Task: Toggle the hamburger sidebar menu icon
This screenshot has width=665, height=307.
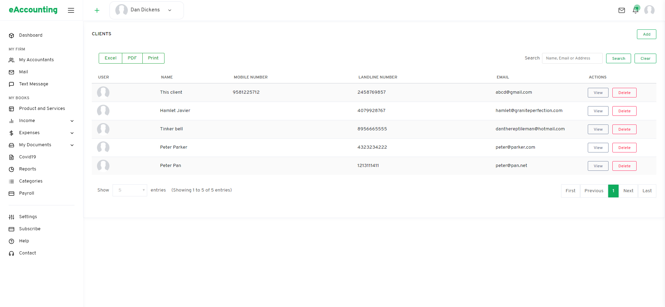Action: [x=71, y=10]
